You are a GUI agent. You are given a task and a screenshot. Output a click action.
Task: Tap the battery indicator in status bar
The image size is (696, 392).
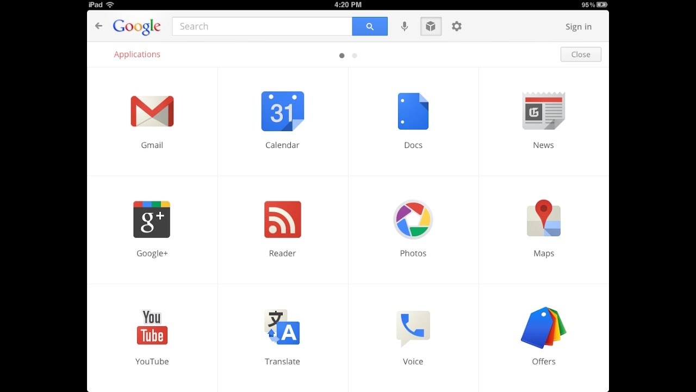click(x=602, y=4)
